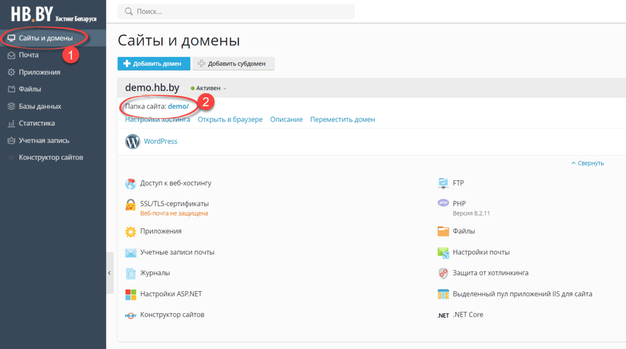This screenshot has width=626, height=349.
Task: Click the .NET Core icon
Action: [443, 315]
